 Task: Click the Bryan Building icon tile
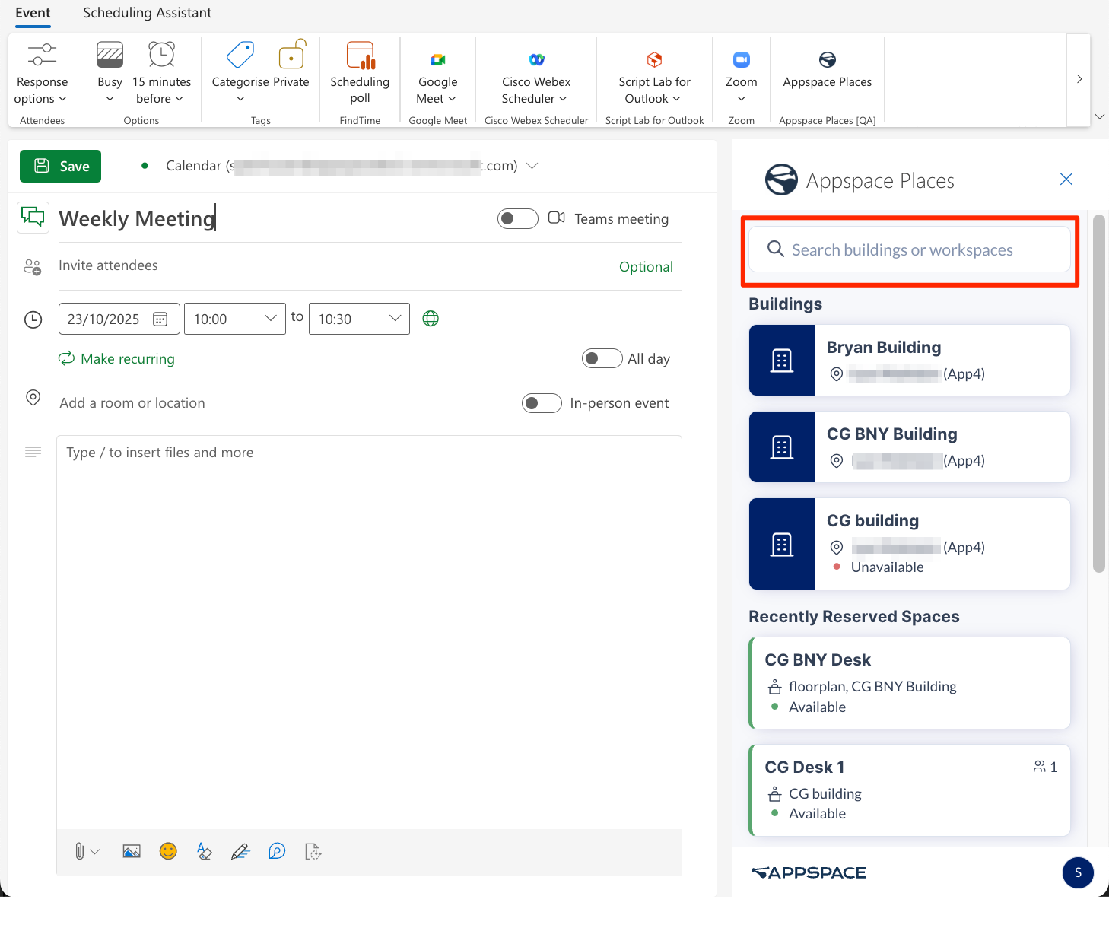(x=782, y=360)
